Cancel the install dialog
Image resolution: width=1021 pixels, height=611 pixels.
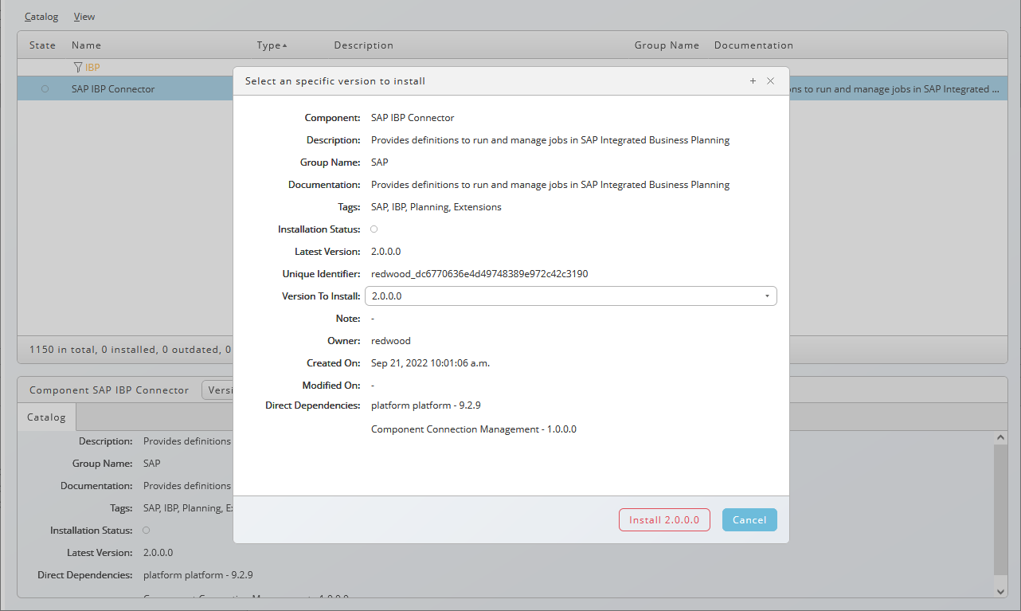pos(749,520)
